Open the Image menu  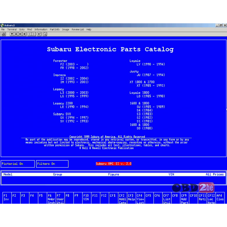click(65, 29)
